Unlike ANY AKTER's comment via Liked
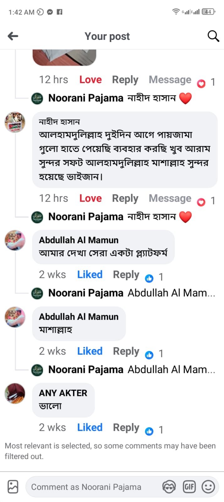The height and width of the screenshot is (502, 224). (90, 427)
